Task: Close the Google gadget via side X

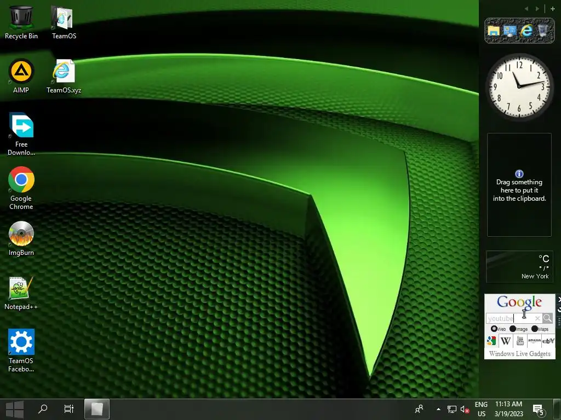Action: click(559, 299)
